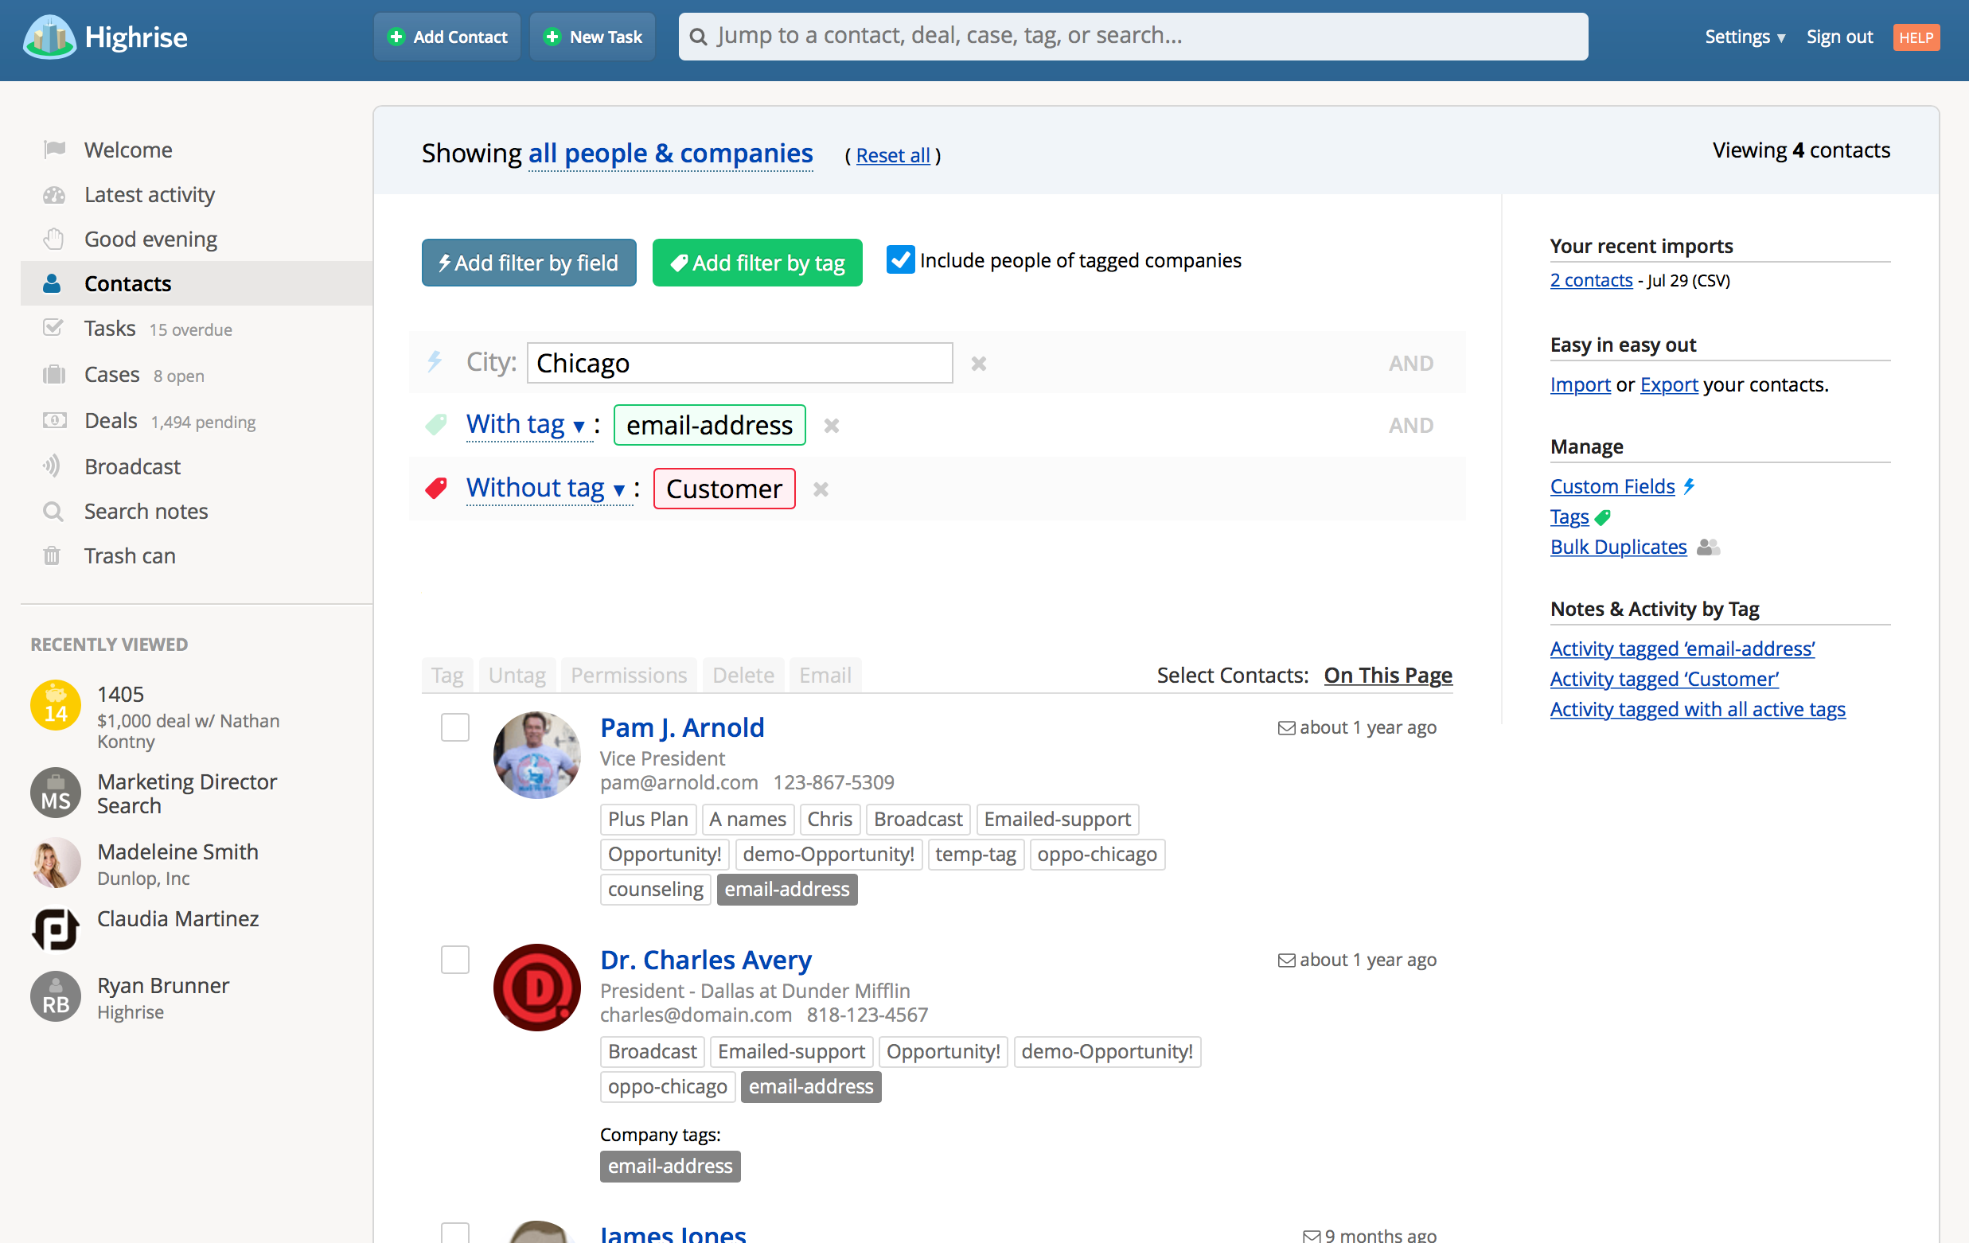This screenshot has height=1243, width=1969.
Task: Click the 1405 deal yellow icon
Action: (56, 705)
